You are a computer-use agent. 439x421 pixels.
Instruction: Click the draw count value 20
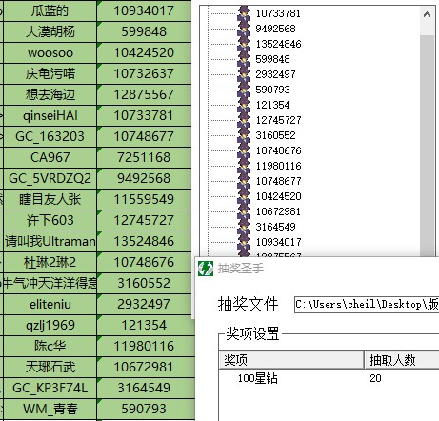pos(375,378)
